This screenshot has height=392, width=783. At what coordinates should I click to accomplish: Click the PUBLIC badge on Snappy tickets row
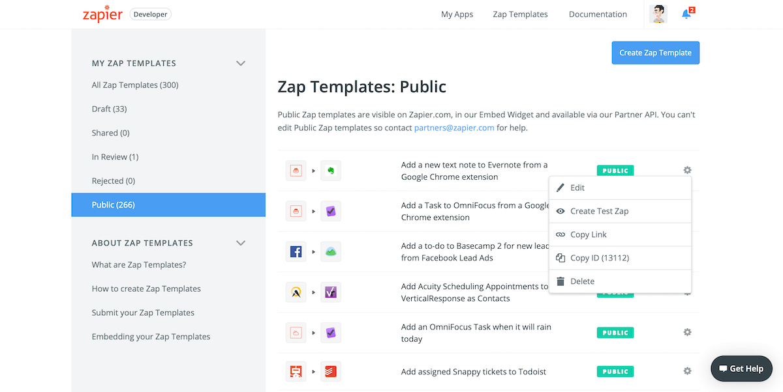(615, 372)
